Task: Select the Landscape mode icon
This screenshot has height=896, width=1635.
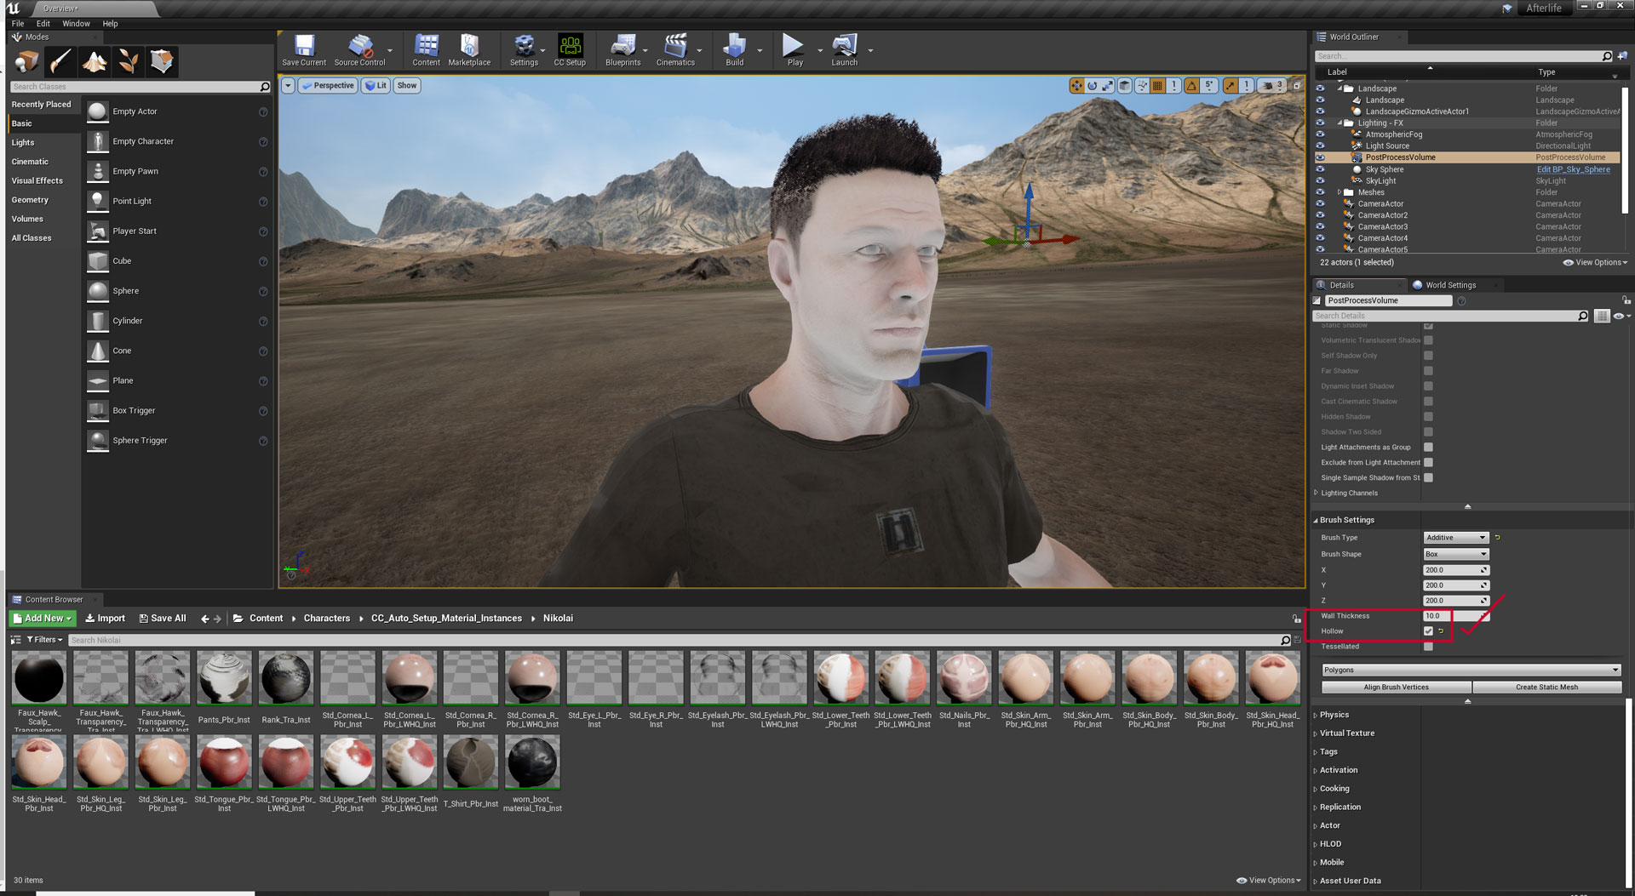Action: (95, 61)
